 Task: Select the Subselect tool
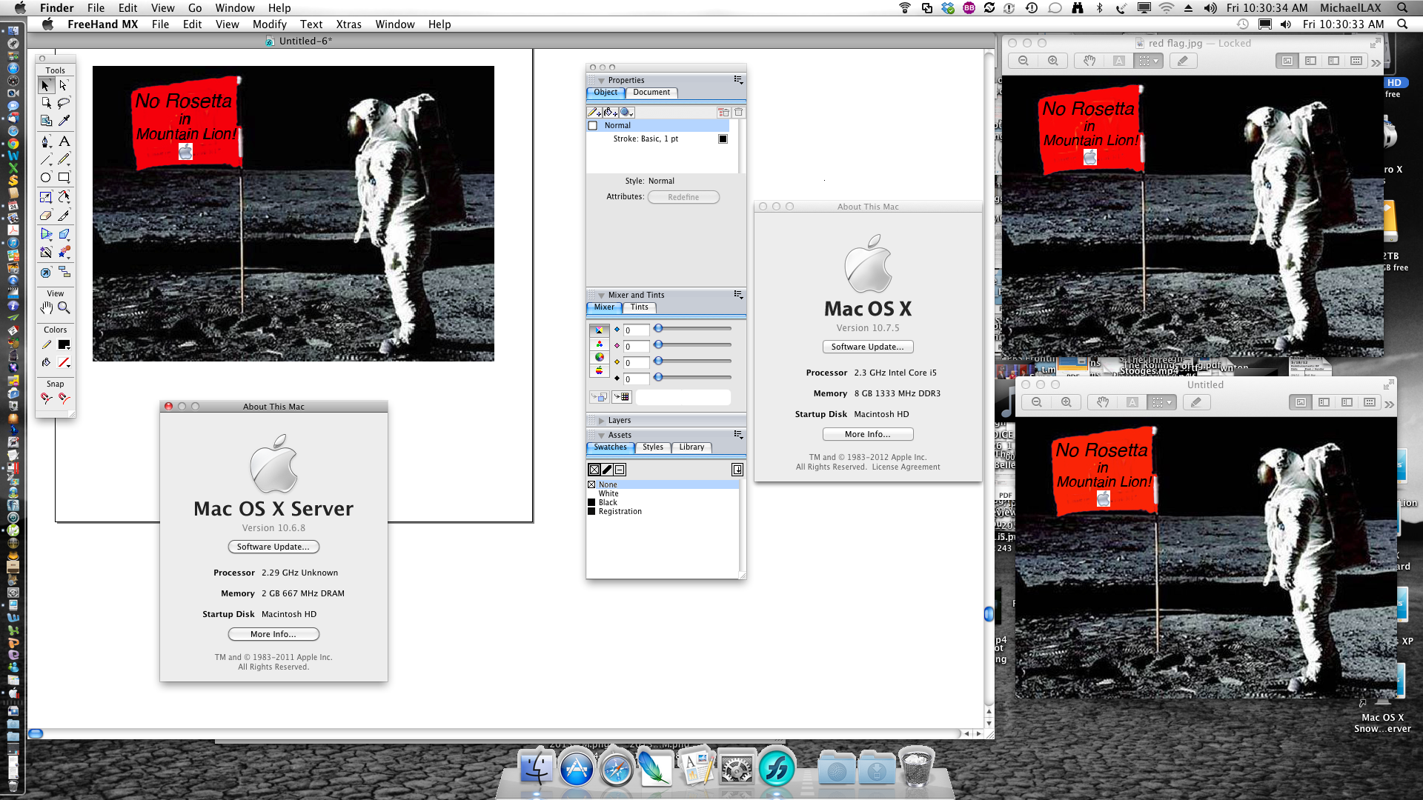point(64,86)
